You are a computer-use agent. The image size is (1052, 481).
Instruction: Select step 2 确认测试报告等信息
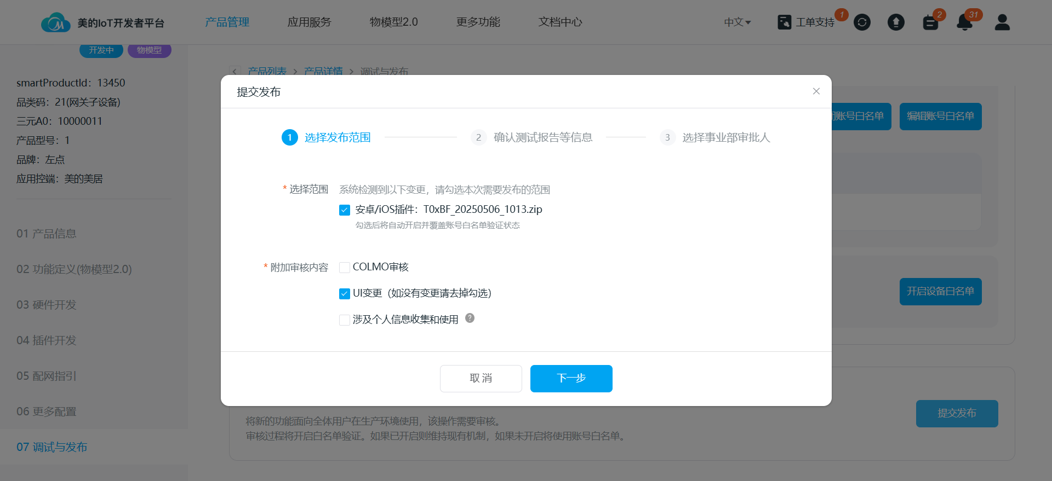pyautogui.click(x=531, y=137)
